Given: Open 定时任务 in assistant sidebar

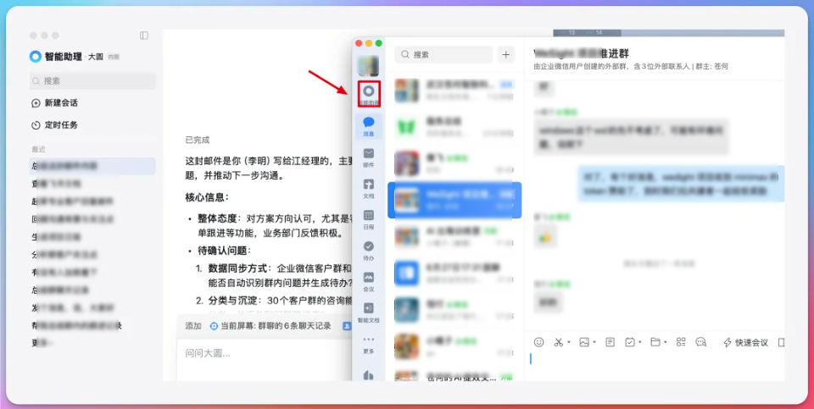Looking at the screenshot, I should click(x=54, y=125).
